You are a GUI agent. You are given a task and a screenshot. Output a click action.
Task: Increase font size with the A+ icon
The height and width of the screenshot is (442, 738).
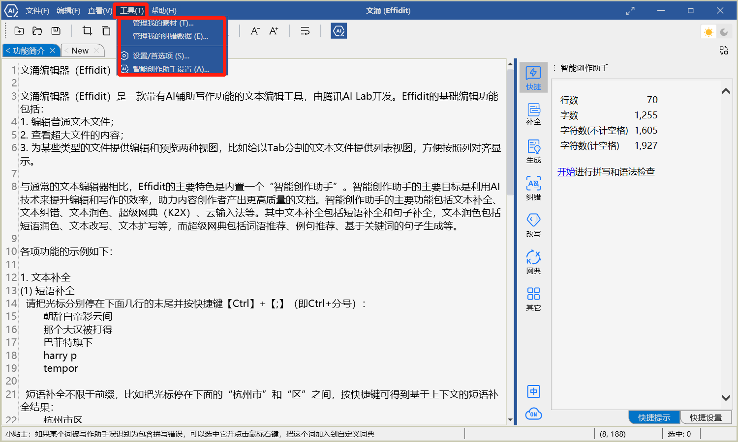(274, 31)
